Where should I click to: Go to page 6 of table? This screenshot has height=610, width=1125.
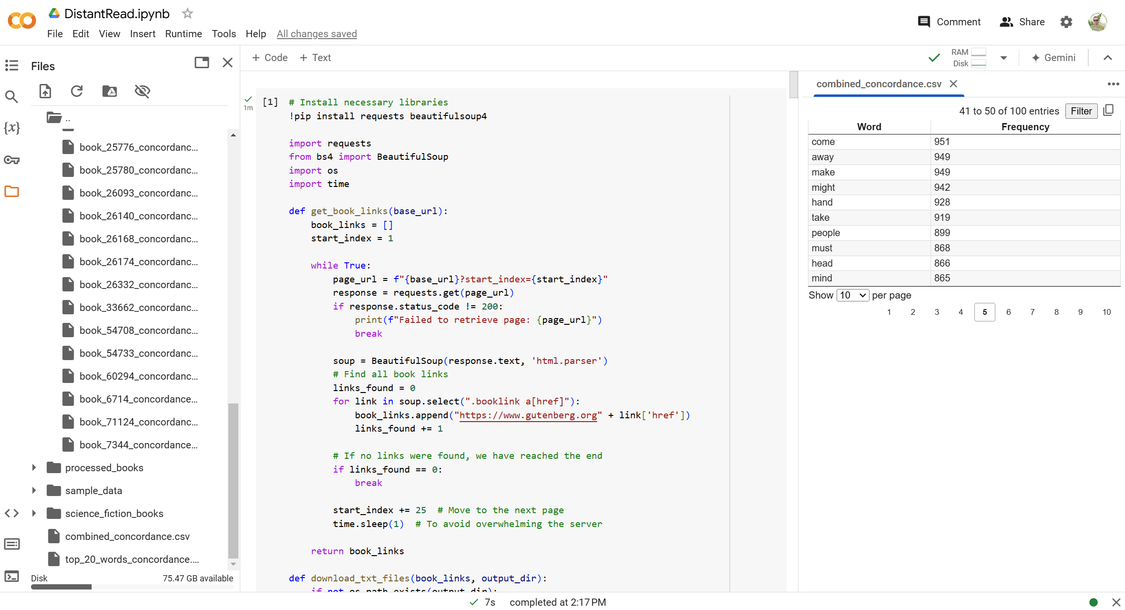pyautogui.click(x=1009, y=312)
